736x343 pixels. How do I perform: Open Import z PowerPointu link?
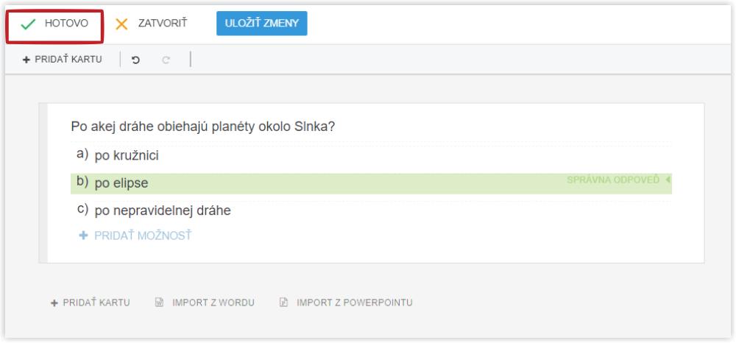click(x=354, y=303)
